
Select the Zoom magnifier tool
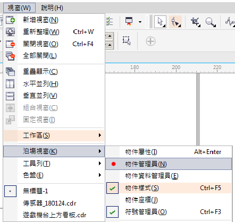click(211, 22)
